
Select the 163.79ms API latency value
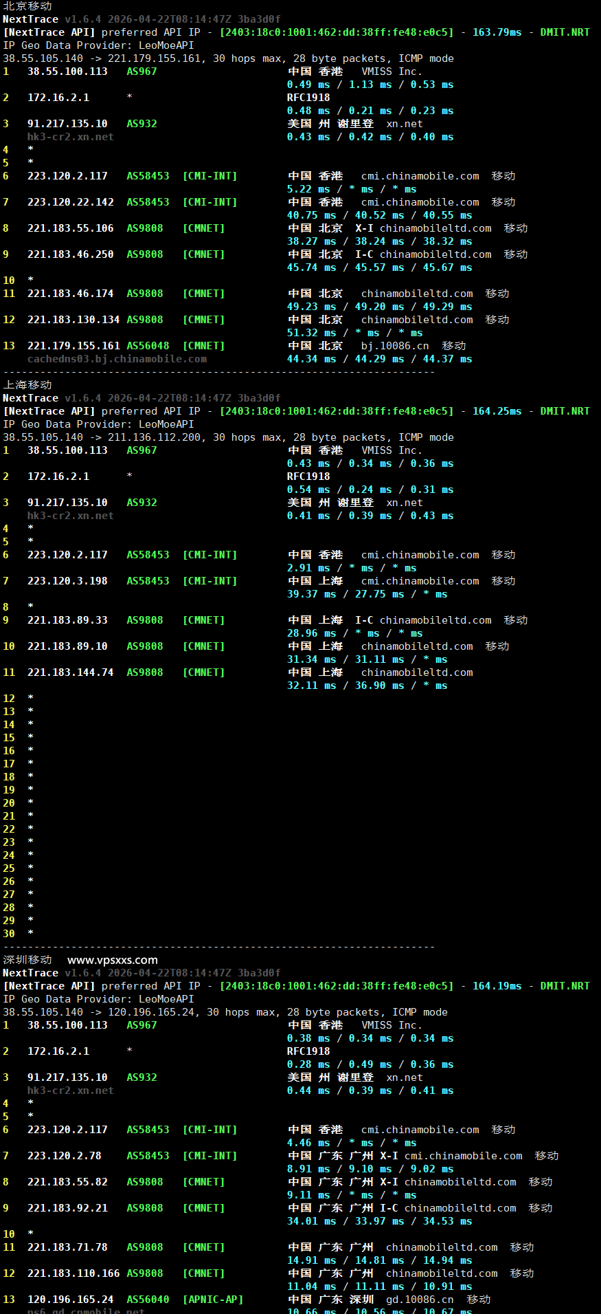click(497, 32)
